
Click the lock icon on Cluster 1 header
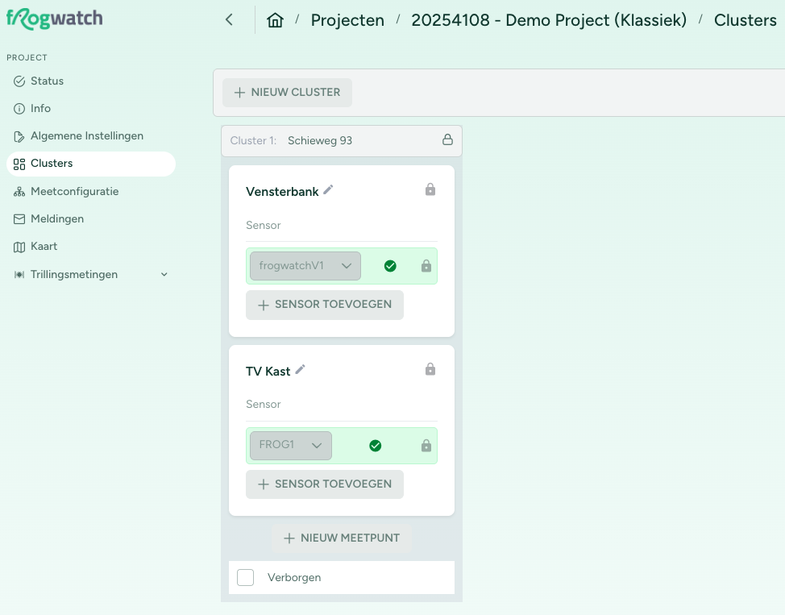[447, 139]
